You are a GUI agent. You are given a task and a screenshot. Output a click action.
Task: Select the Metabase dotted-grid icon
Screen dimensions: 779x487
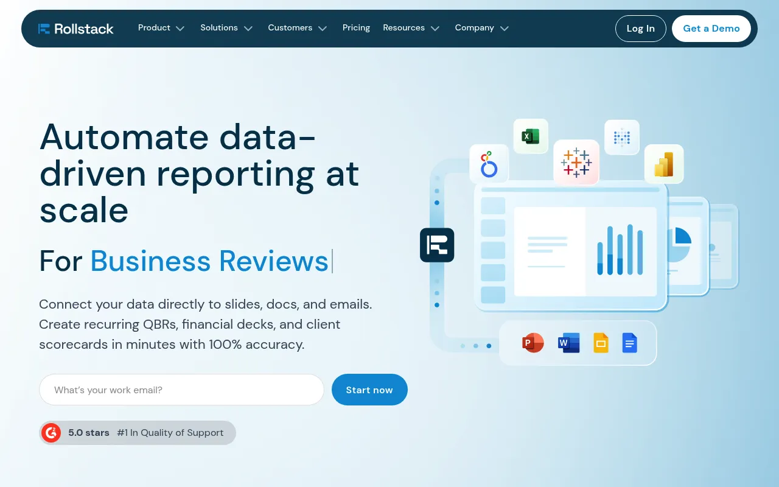621,137
